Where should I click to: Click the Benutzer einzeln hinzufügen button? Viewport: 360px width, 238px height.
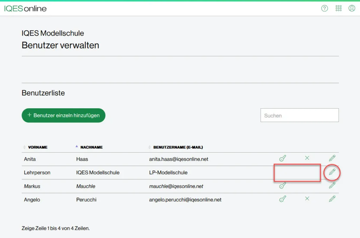[x=63, y=115]
